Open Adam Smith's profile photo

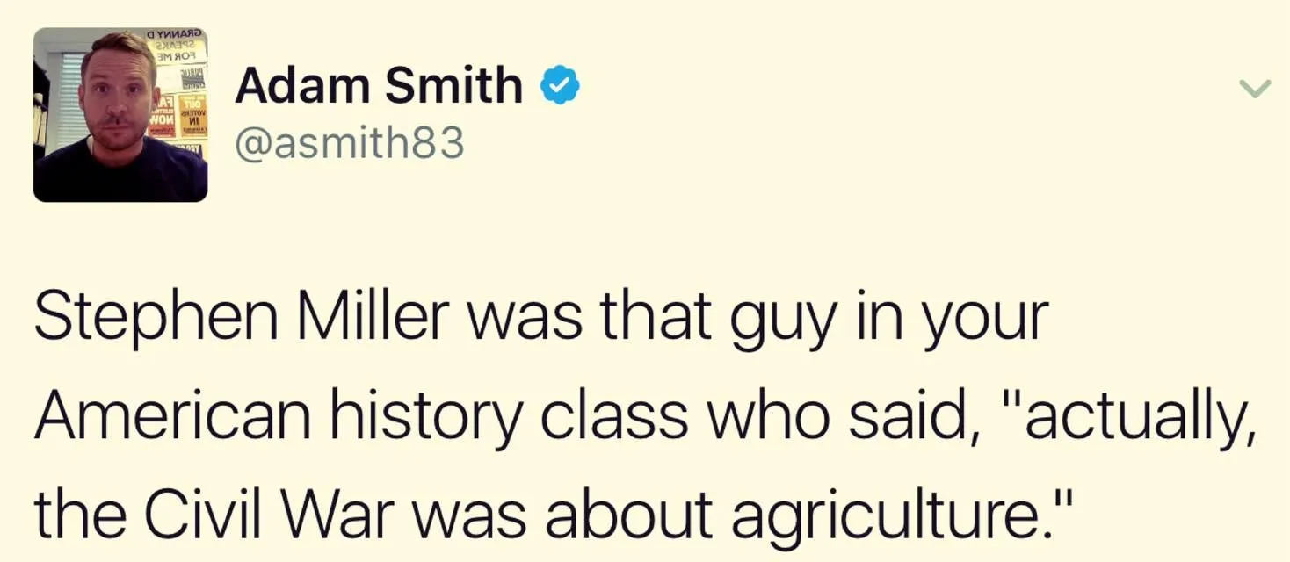pyautogui.click(x=120, y=115)
